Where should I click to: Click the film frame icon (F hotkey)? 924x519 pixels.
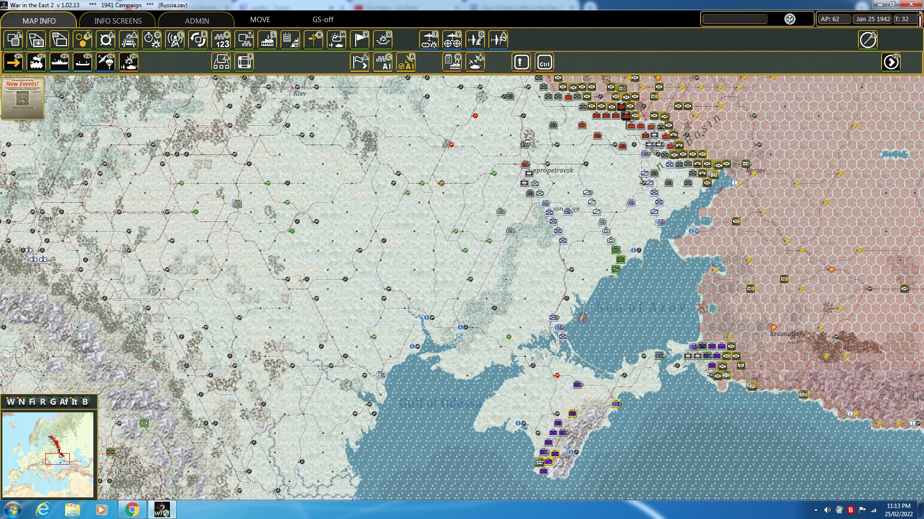[244, 62]
